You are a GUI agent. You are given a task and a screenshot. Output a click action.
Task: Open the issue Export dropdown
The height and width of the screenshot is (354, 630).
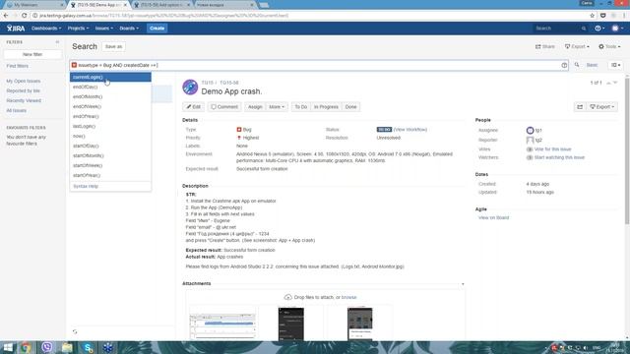[601, 107]
